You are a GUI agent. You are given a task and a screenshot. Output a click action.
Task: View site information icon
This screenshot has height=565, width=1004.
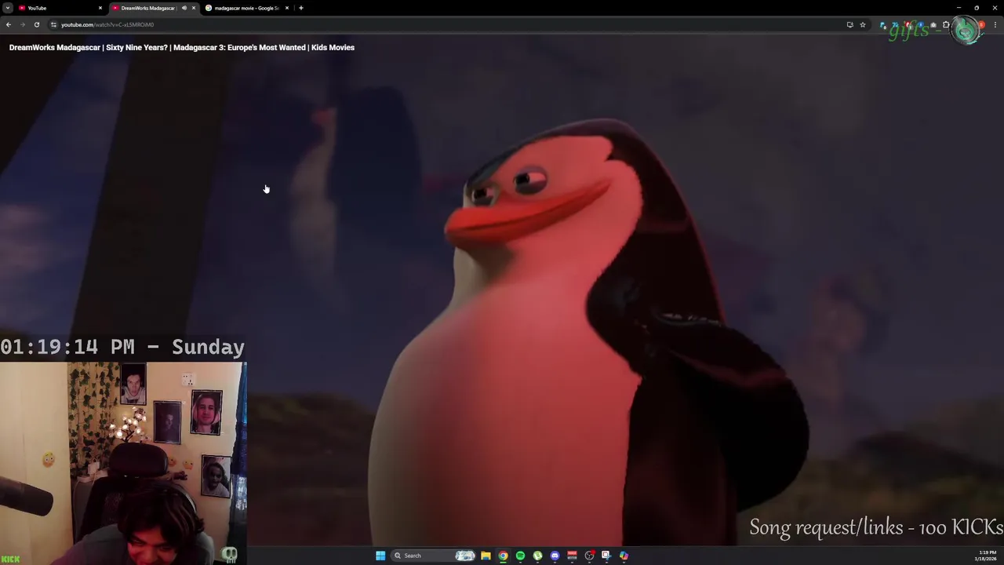coord(53,24)
